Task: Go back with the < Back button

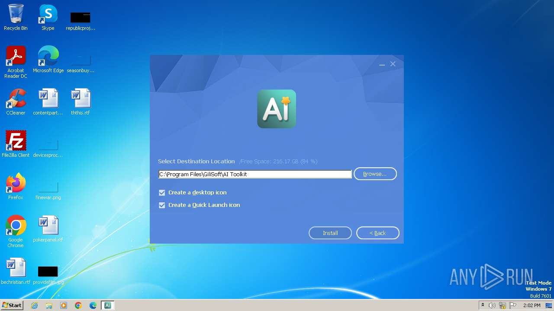Action: [x=378, y=233]
